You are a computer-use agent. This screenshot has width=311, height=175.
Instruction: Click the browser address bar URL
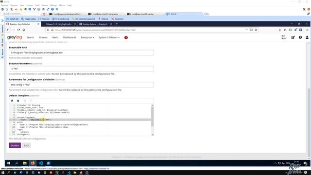[x=95, y=30]
